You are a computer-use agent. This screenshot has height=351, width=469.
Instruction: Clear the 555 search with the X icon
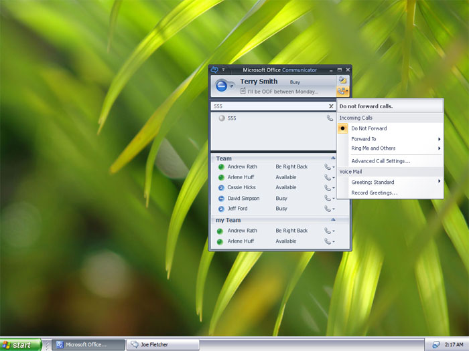(331, 106)
